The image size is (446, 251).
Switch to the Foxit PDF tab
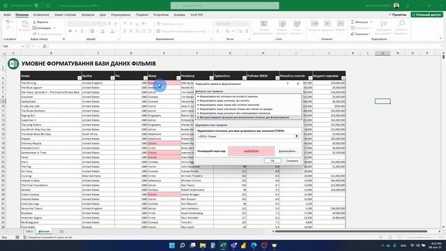[197, 15]
